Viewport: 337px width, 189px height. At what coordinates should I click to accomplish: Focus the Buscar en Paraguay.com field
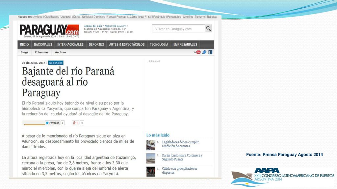pyautogui.click(x=178, y=29)
